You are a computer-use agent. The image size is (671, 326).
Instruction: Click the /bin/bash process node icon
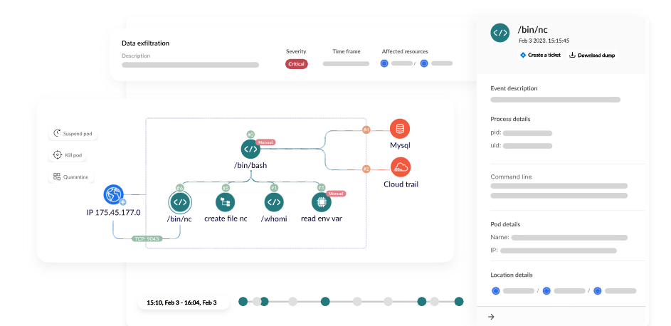[x=250, y=149]
